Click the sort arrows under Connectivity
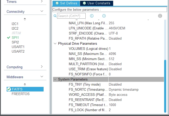The image size is (169, 116). 25,19
